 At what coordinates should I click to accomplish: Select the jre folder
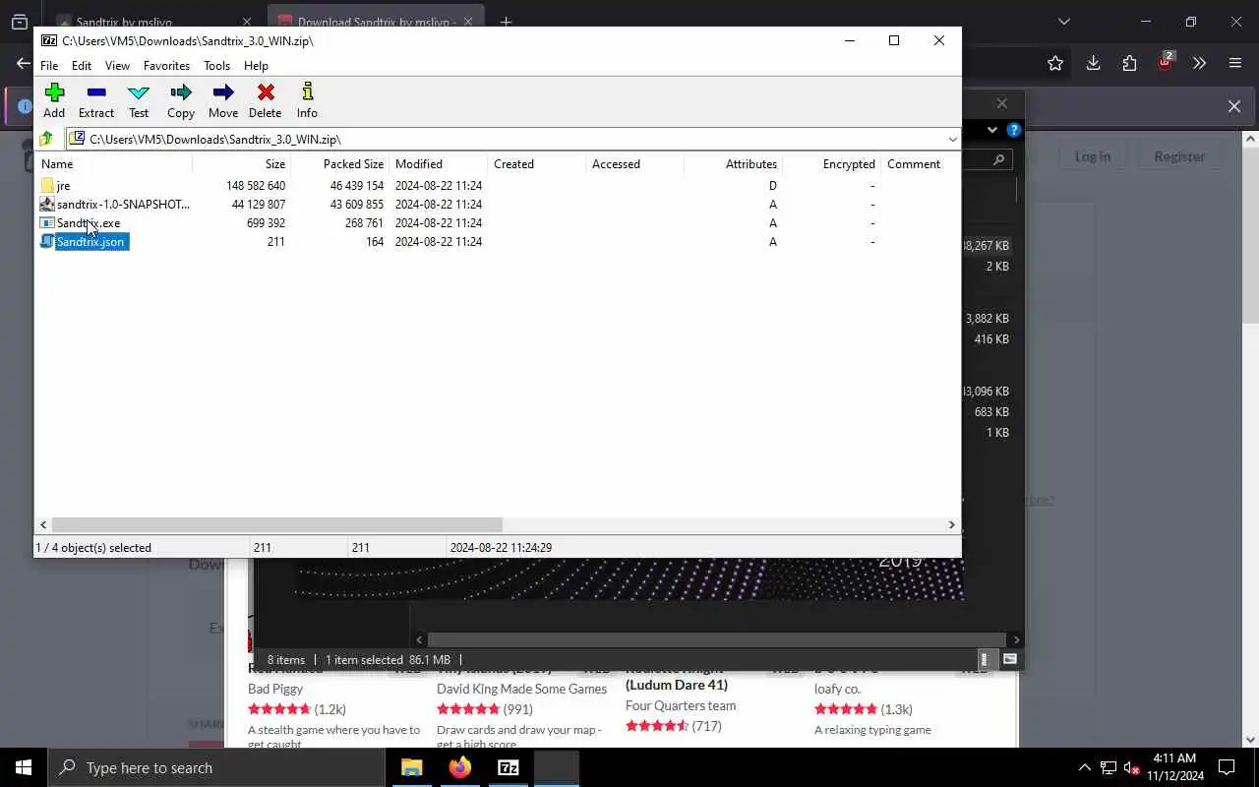pos(63,186)
